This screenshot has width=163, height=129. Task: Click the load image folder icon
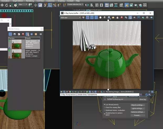coord(113,18)
